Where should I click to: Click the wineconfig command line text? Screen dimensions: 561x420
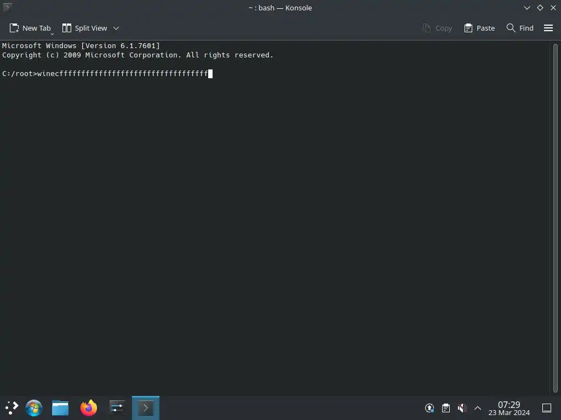pyautogui.click(x=123, y=74)
